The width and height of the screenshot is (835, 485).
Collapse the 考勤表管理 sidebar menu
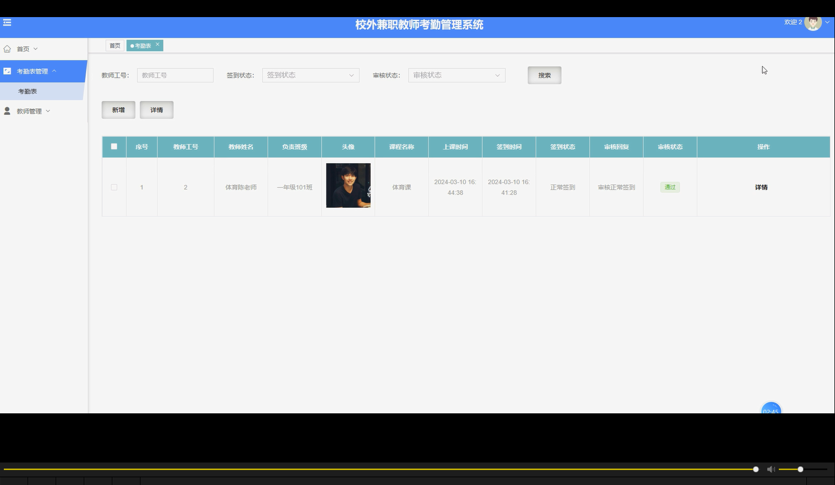point(54,71)
